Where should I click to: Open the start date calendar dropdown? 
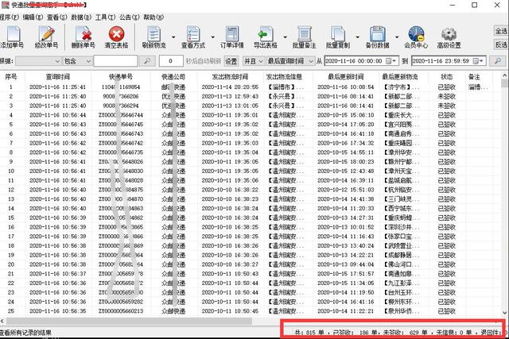[x=390, y=61]
